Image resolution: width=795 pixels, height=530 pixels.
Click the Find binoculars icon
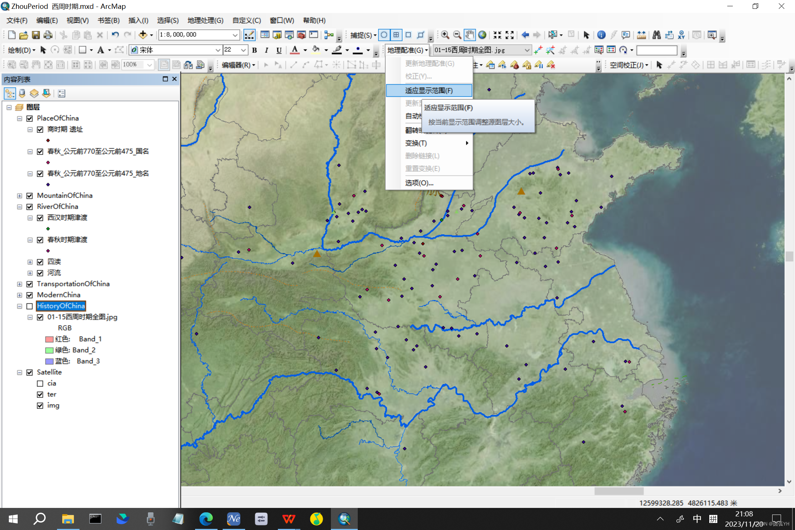click(x=656, y=35)
